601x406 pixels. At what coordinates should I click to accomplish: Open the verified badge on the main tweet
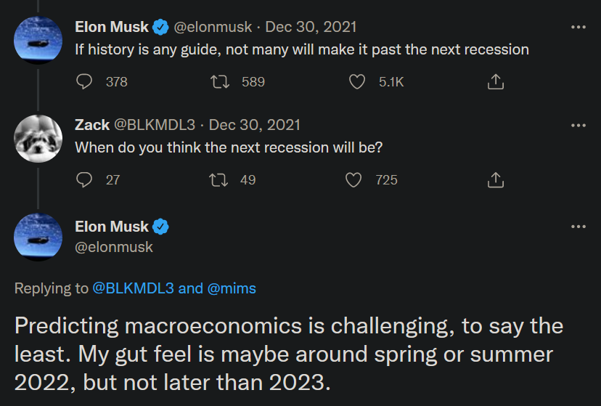tap(160, 227)
